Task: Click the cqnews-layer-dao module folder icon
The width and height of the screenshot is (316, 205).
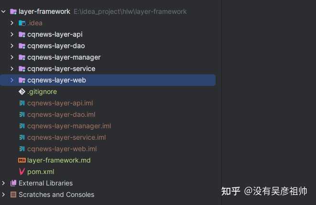Action: point(22,46)
